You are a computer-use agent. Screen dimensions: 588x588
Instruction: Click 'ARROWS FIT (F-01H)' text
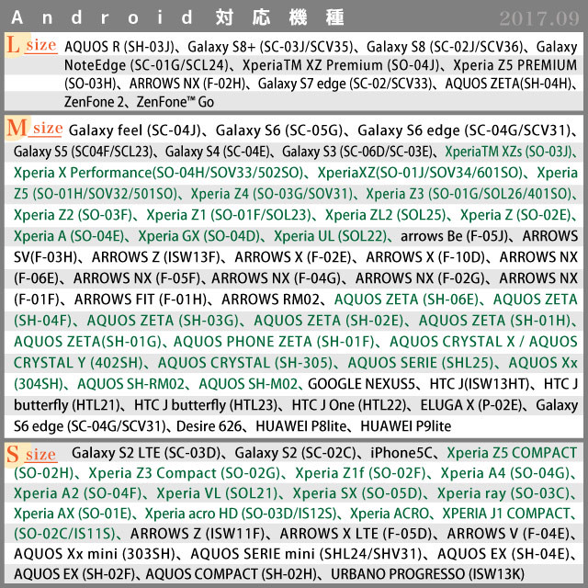pos(141,300)
